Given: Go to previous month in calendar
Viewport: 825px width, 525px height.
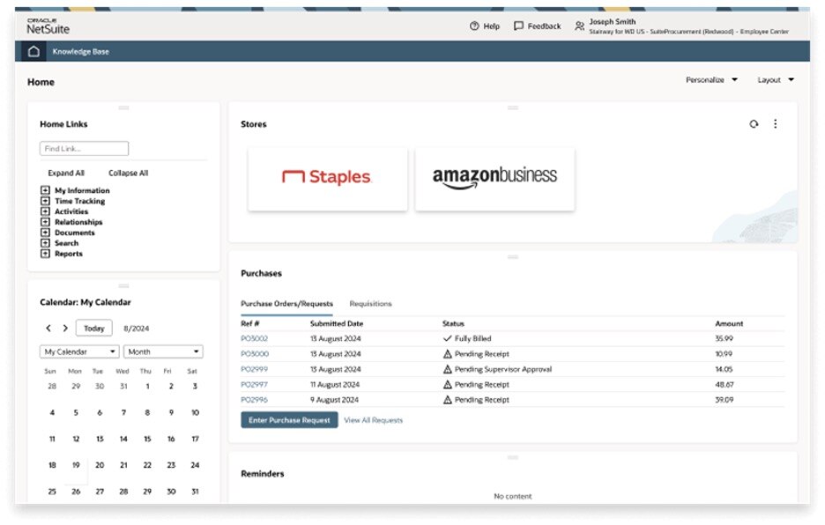Looking at the screenshot, I should (49, 329).
